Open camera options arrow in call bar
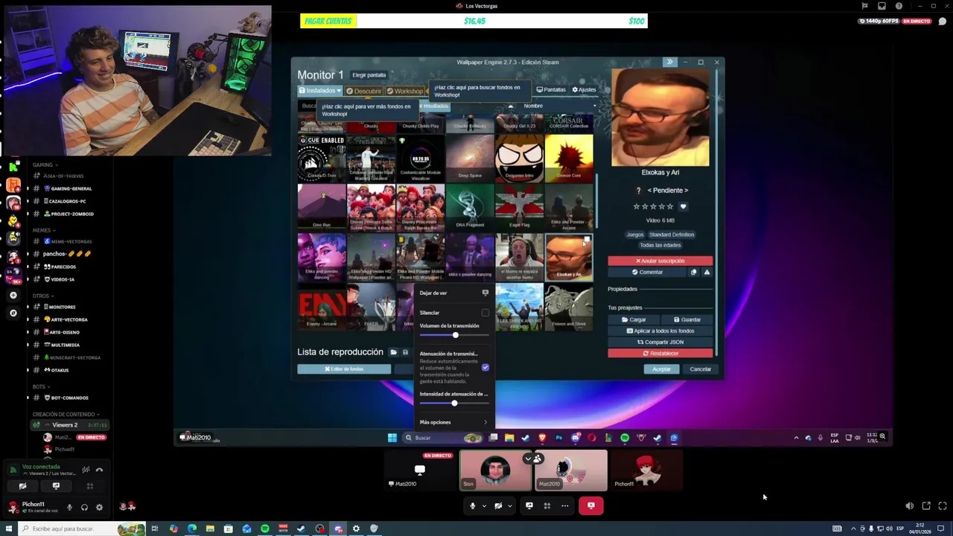 point(510,505)
